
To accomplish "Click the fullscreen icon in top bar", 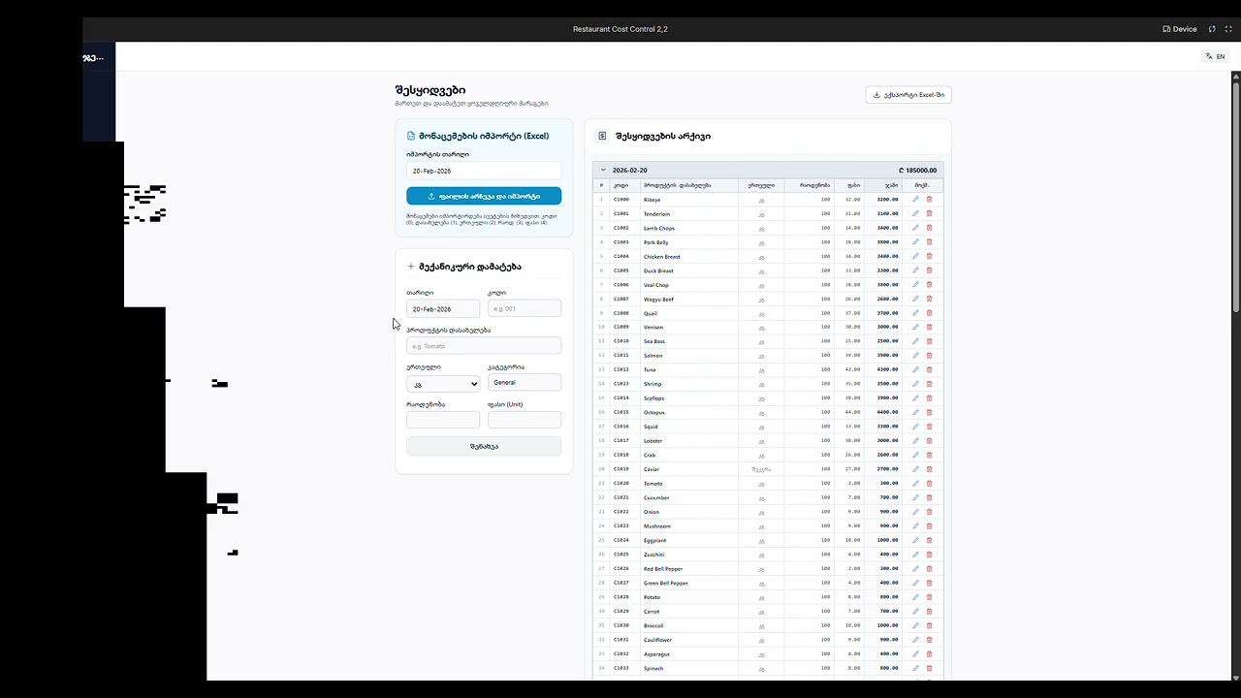I will 1228,29.
